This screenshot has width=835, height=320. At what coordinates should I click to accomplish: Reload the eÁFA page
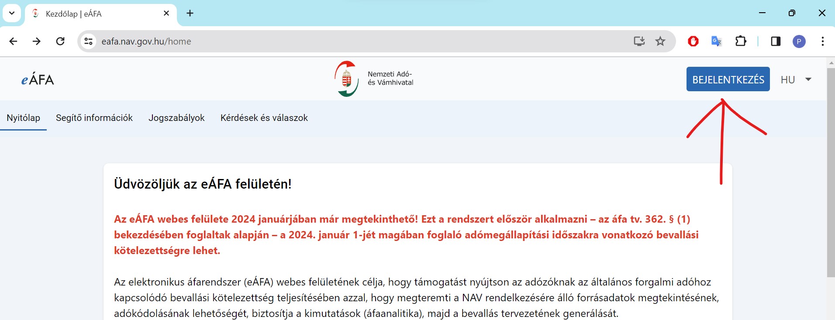click(60, 41)
